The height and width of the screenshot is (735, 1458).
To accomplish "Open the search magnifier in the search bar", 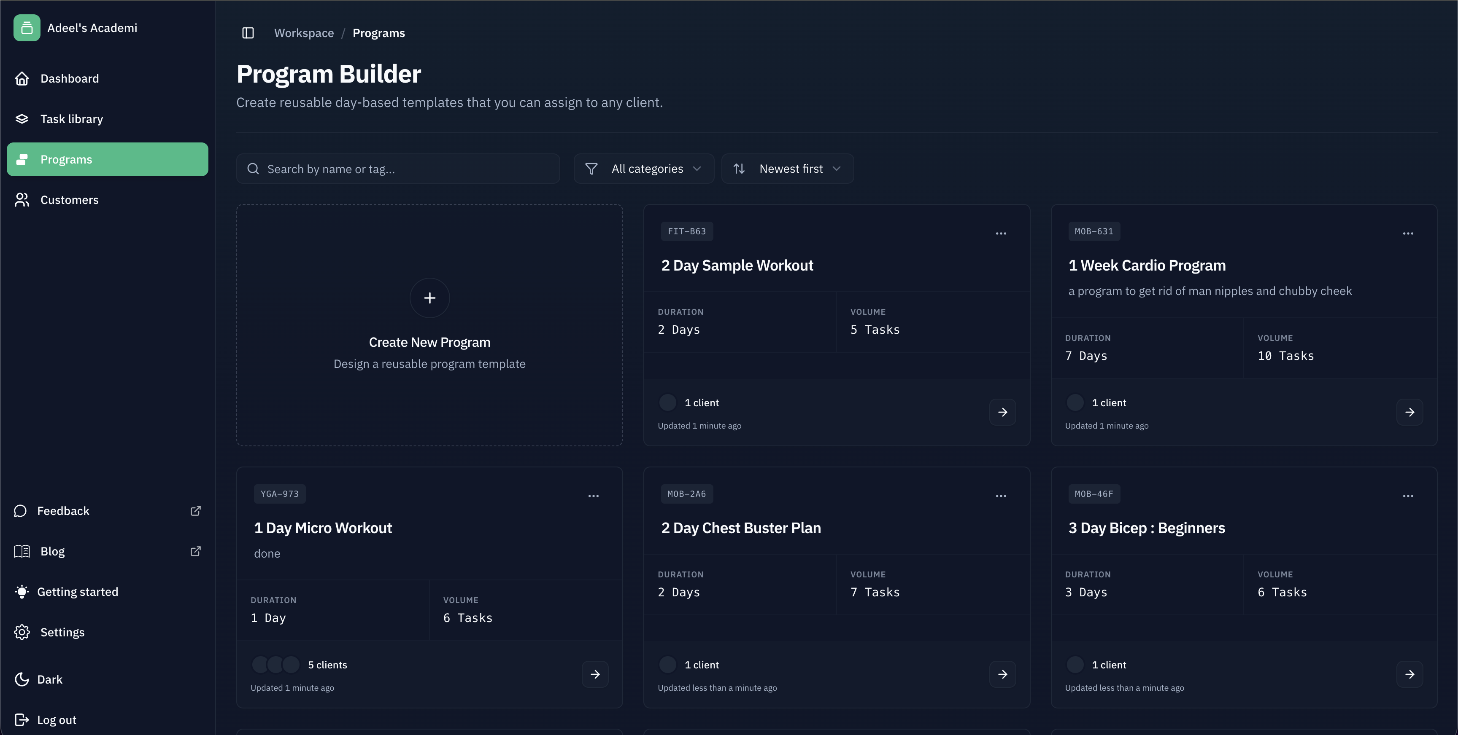I will (253, 169).
